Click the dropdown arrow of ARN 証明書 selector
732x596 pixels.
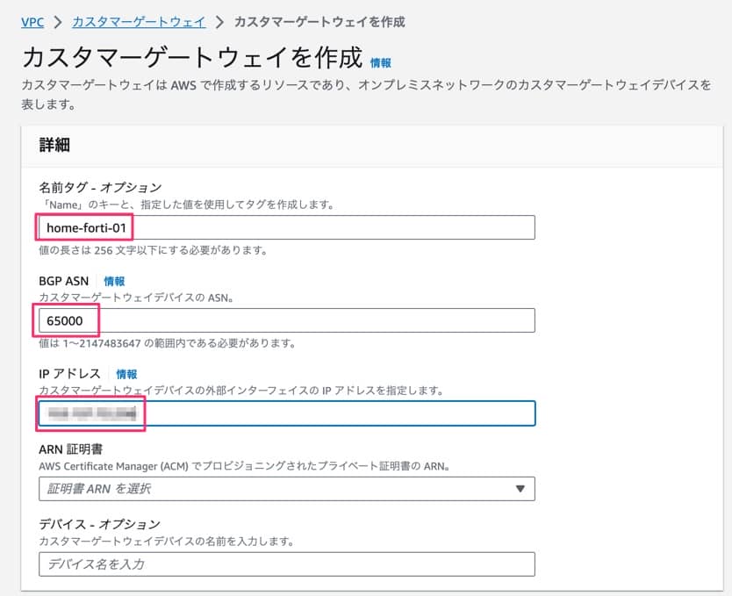click(520, 489)
